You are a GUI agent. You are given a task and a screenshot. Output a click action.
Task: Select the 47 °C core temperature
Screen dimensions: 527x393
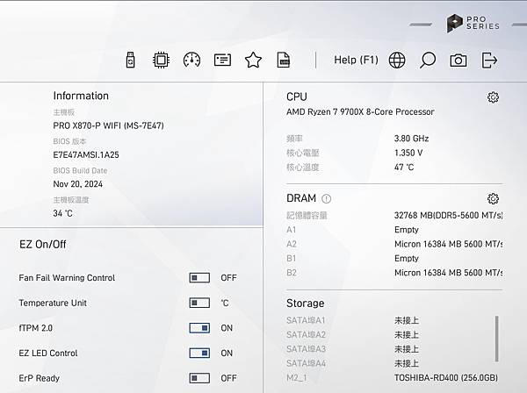coord(404,168)
